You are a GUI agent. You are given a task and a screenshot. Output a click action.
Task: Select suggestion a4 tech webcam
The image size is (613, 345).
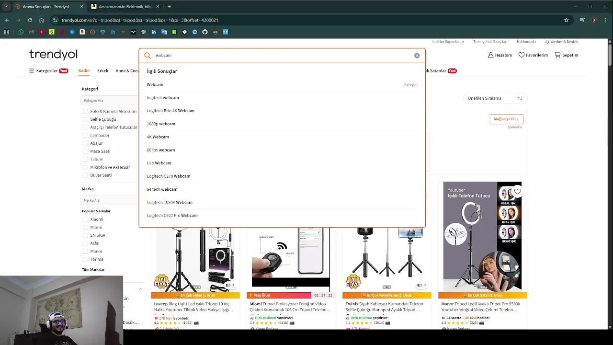(x=282, y=189)
